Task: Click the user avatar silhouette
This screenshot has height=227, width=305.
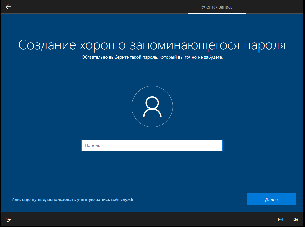Action: pyautogui.click(x=152, y=107)
